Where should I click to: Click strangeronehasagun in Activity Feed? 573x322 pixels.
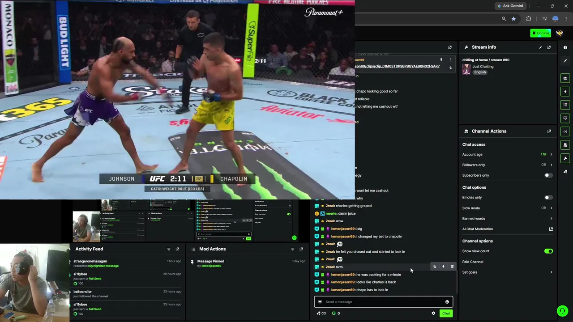pos(90,261)
